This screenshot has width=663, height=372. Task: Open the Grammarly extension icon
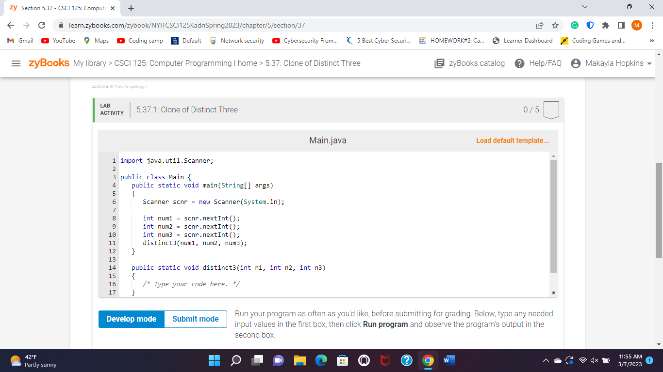click(x=574, y=25)
